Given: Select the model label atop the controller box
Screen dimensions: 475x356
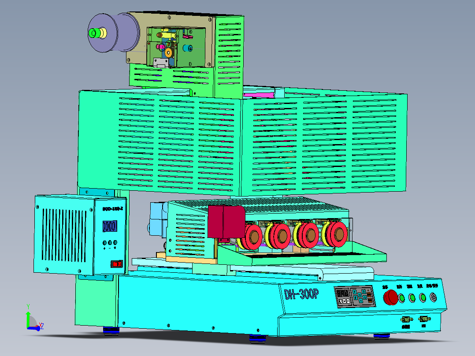Looking at the screenshot, I should tap(113, 209).
